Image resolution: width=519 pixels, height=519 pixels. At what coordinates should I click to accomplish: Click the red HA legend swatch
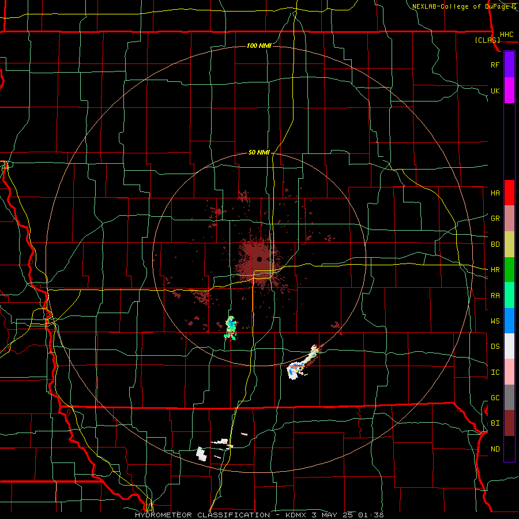[509, 193]
